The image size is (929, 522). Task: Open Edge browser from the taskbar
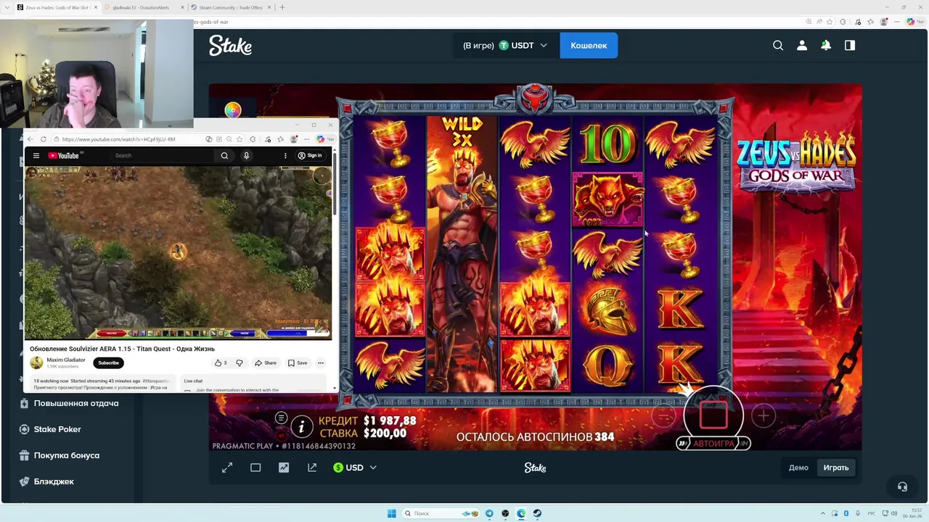click(521, 513)
